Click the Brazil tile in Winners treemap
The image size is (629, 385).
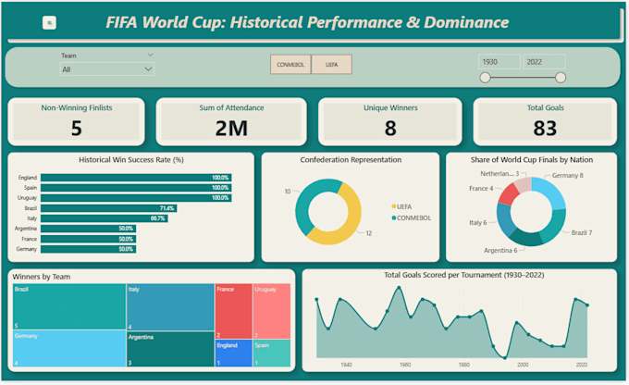pyautogui.click(x=69, y=306)
